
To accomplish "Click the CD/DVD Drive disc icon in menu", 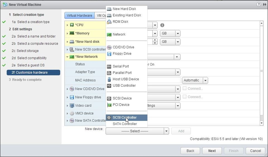I will (x=109, y=47).
